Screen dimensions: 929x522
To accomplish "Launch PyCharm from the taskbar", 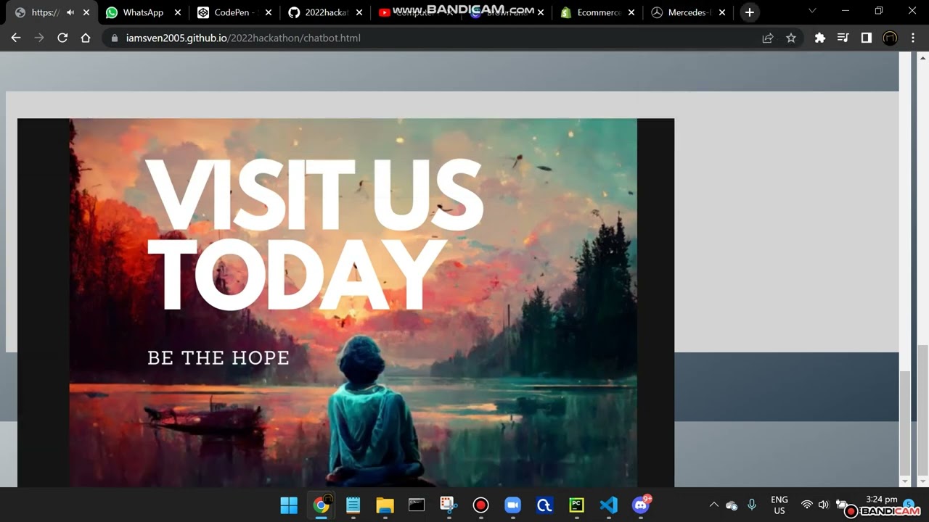I will pyautogui.click(x=576, y=505).
